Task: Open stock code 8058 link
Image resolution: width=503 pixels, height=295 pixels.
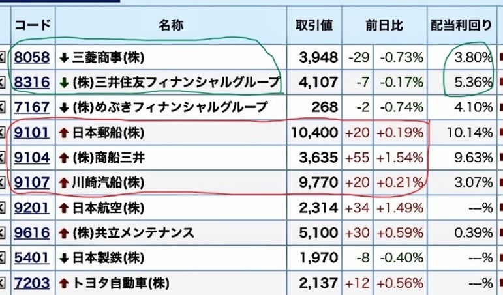Action: tap(31, 57)
